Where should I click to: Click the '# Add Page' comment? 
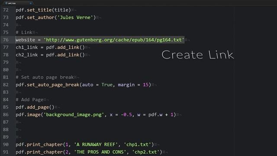click(29, 100)
